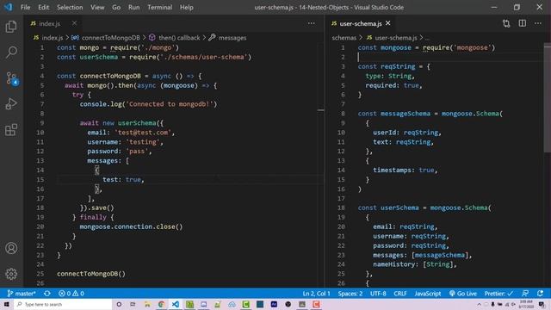Open More Actions for the right editor group

click(538, 23)
